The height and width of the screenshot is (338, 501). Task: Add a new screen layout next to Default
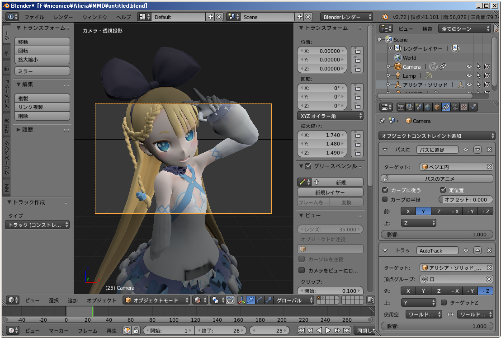point(210,17)
